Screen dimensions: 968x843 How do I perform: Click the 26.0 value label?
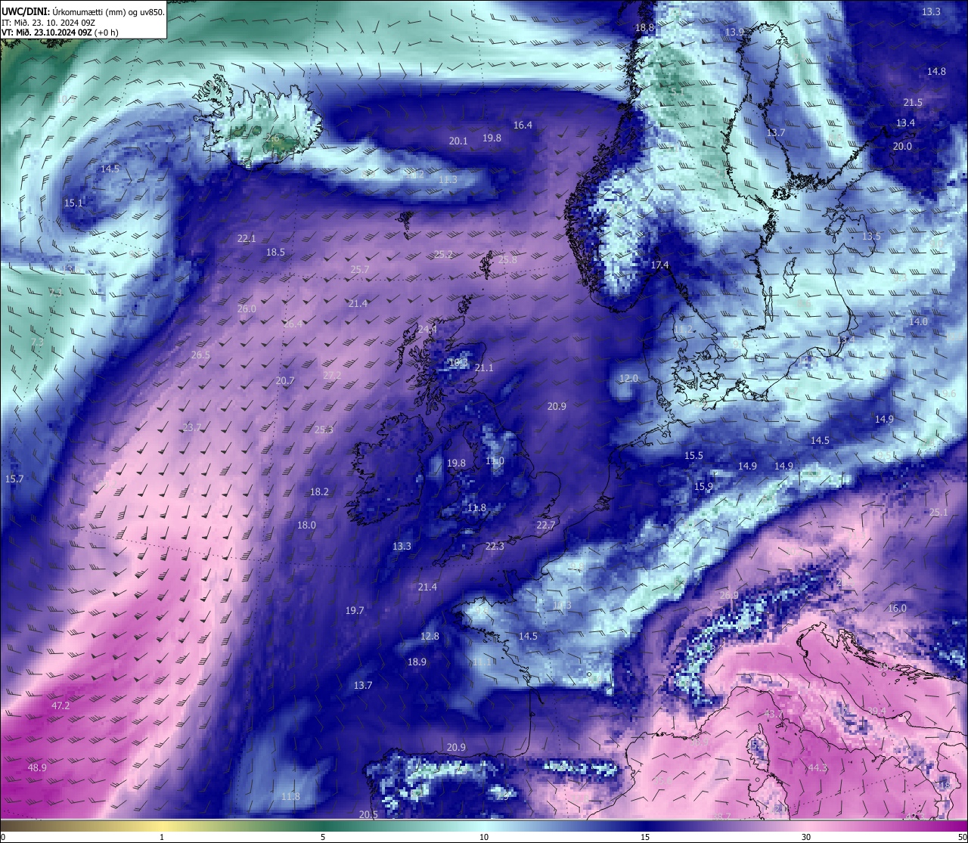click(247, 308)
